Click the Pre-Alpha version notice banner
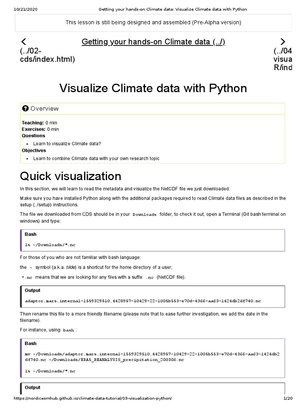Screen dimensions: 306x408 153,22
